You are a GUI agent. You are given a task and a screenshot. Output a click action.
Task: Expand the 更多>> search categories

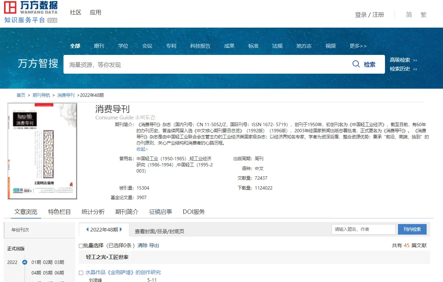[358, 46]
